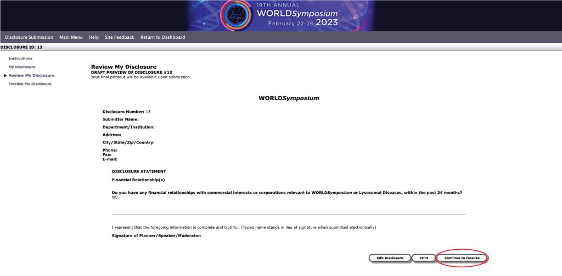Click the Financial Relationship(s) subheading

(x=138, y=180)
